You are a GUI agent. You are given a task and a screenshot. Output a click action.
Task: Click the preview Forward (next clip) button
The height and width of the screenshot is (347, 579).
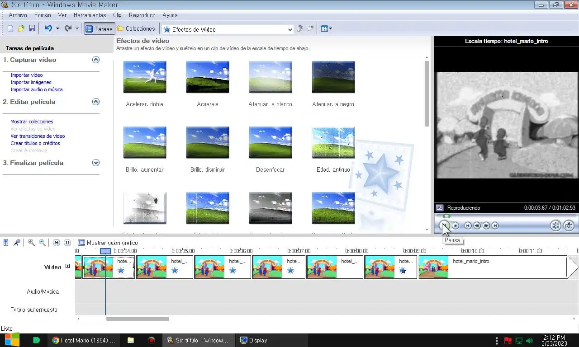[x=495, y=225]
